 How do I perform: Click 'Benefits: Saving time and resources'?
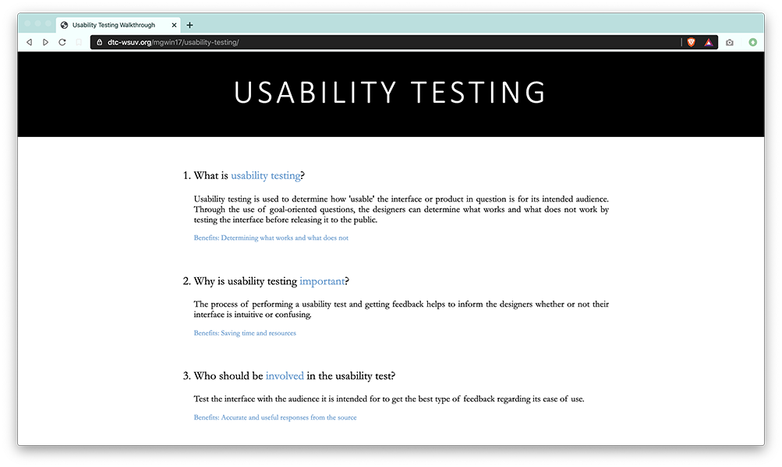pos(245,333)
